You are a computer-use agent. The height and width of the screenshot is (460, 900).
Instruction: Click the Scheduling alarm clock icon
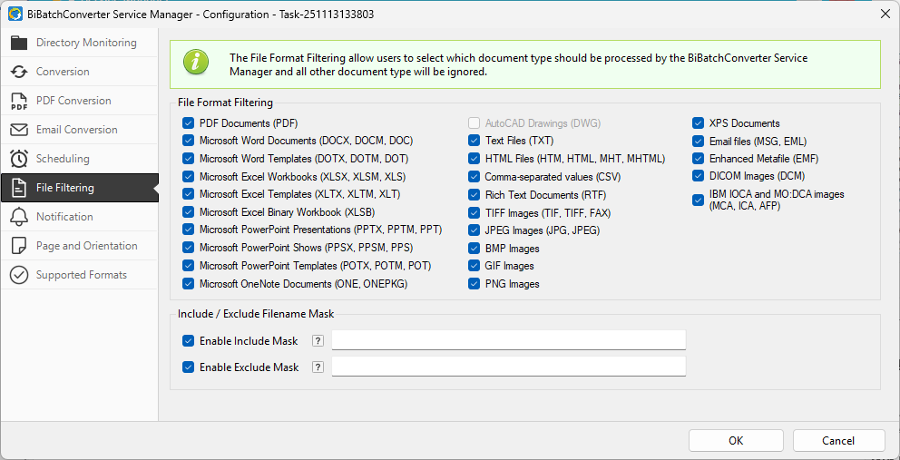[x=19, y=159]
